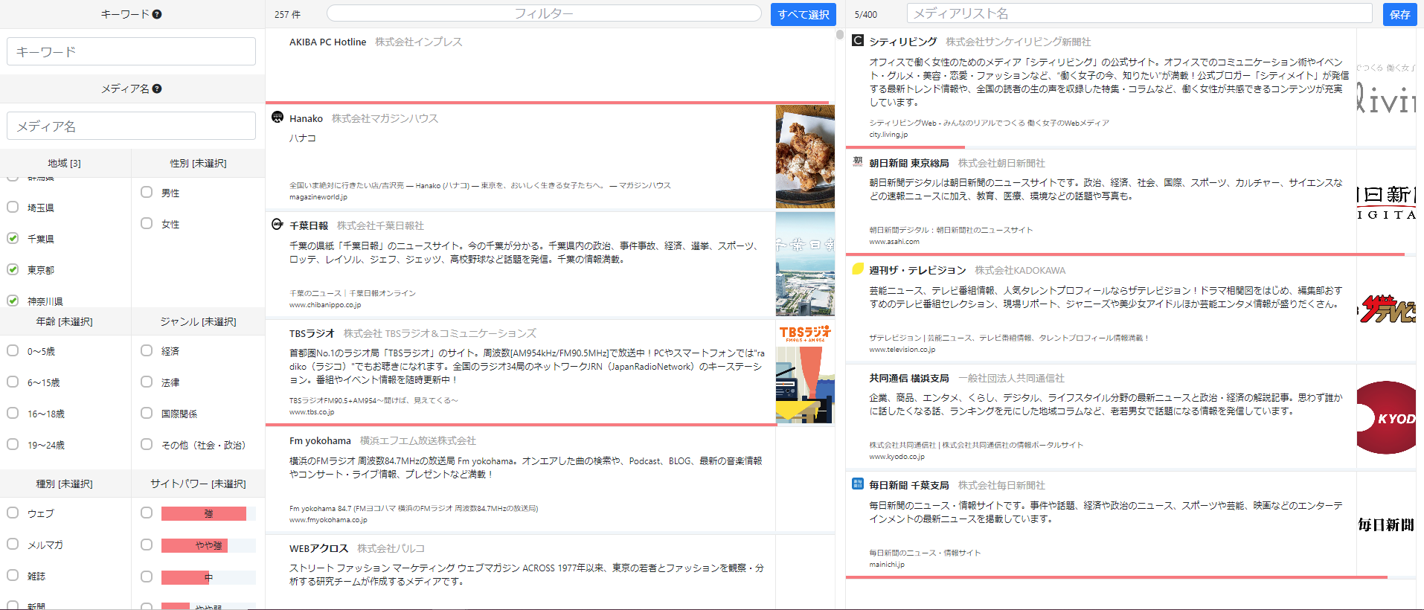The height and width of the screenshot is (610, 1424).
Task: Check the 16〜18歳 age option
Action: [13, 413]
